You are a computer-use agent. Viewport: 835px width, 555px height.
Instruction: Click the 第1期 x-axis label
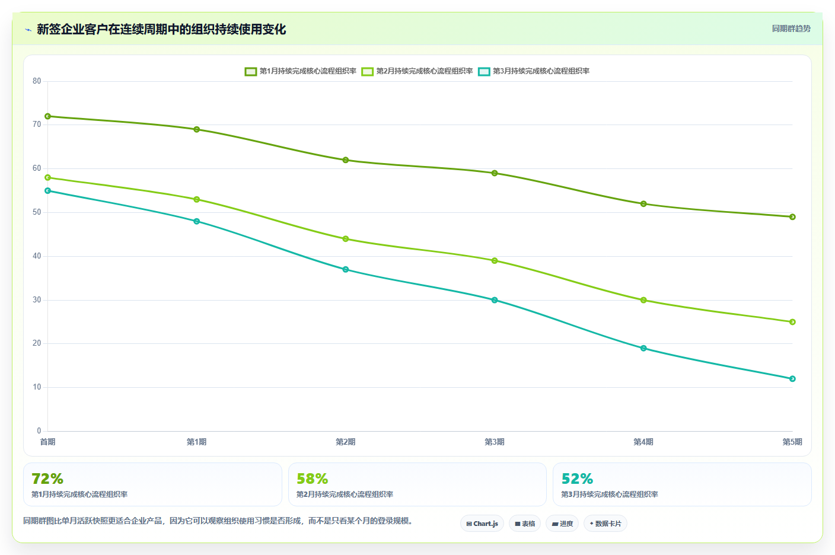click(197, 442)
